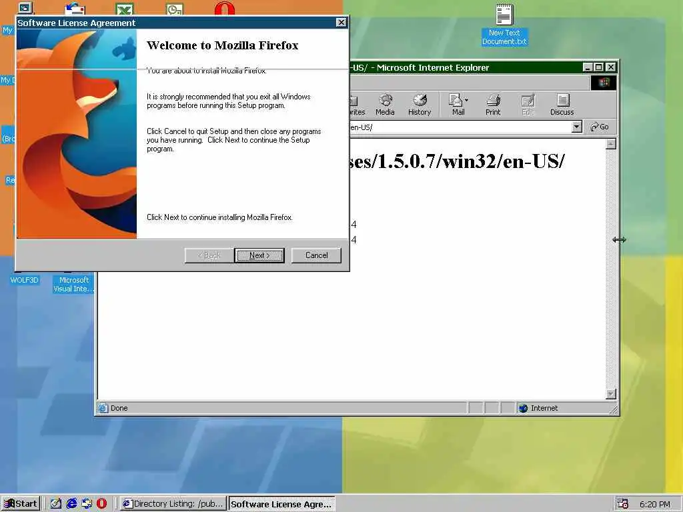The image size is (683, 512).
Task: Minimize the Internet Explorer window
Action: 588,67
